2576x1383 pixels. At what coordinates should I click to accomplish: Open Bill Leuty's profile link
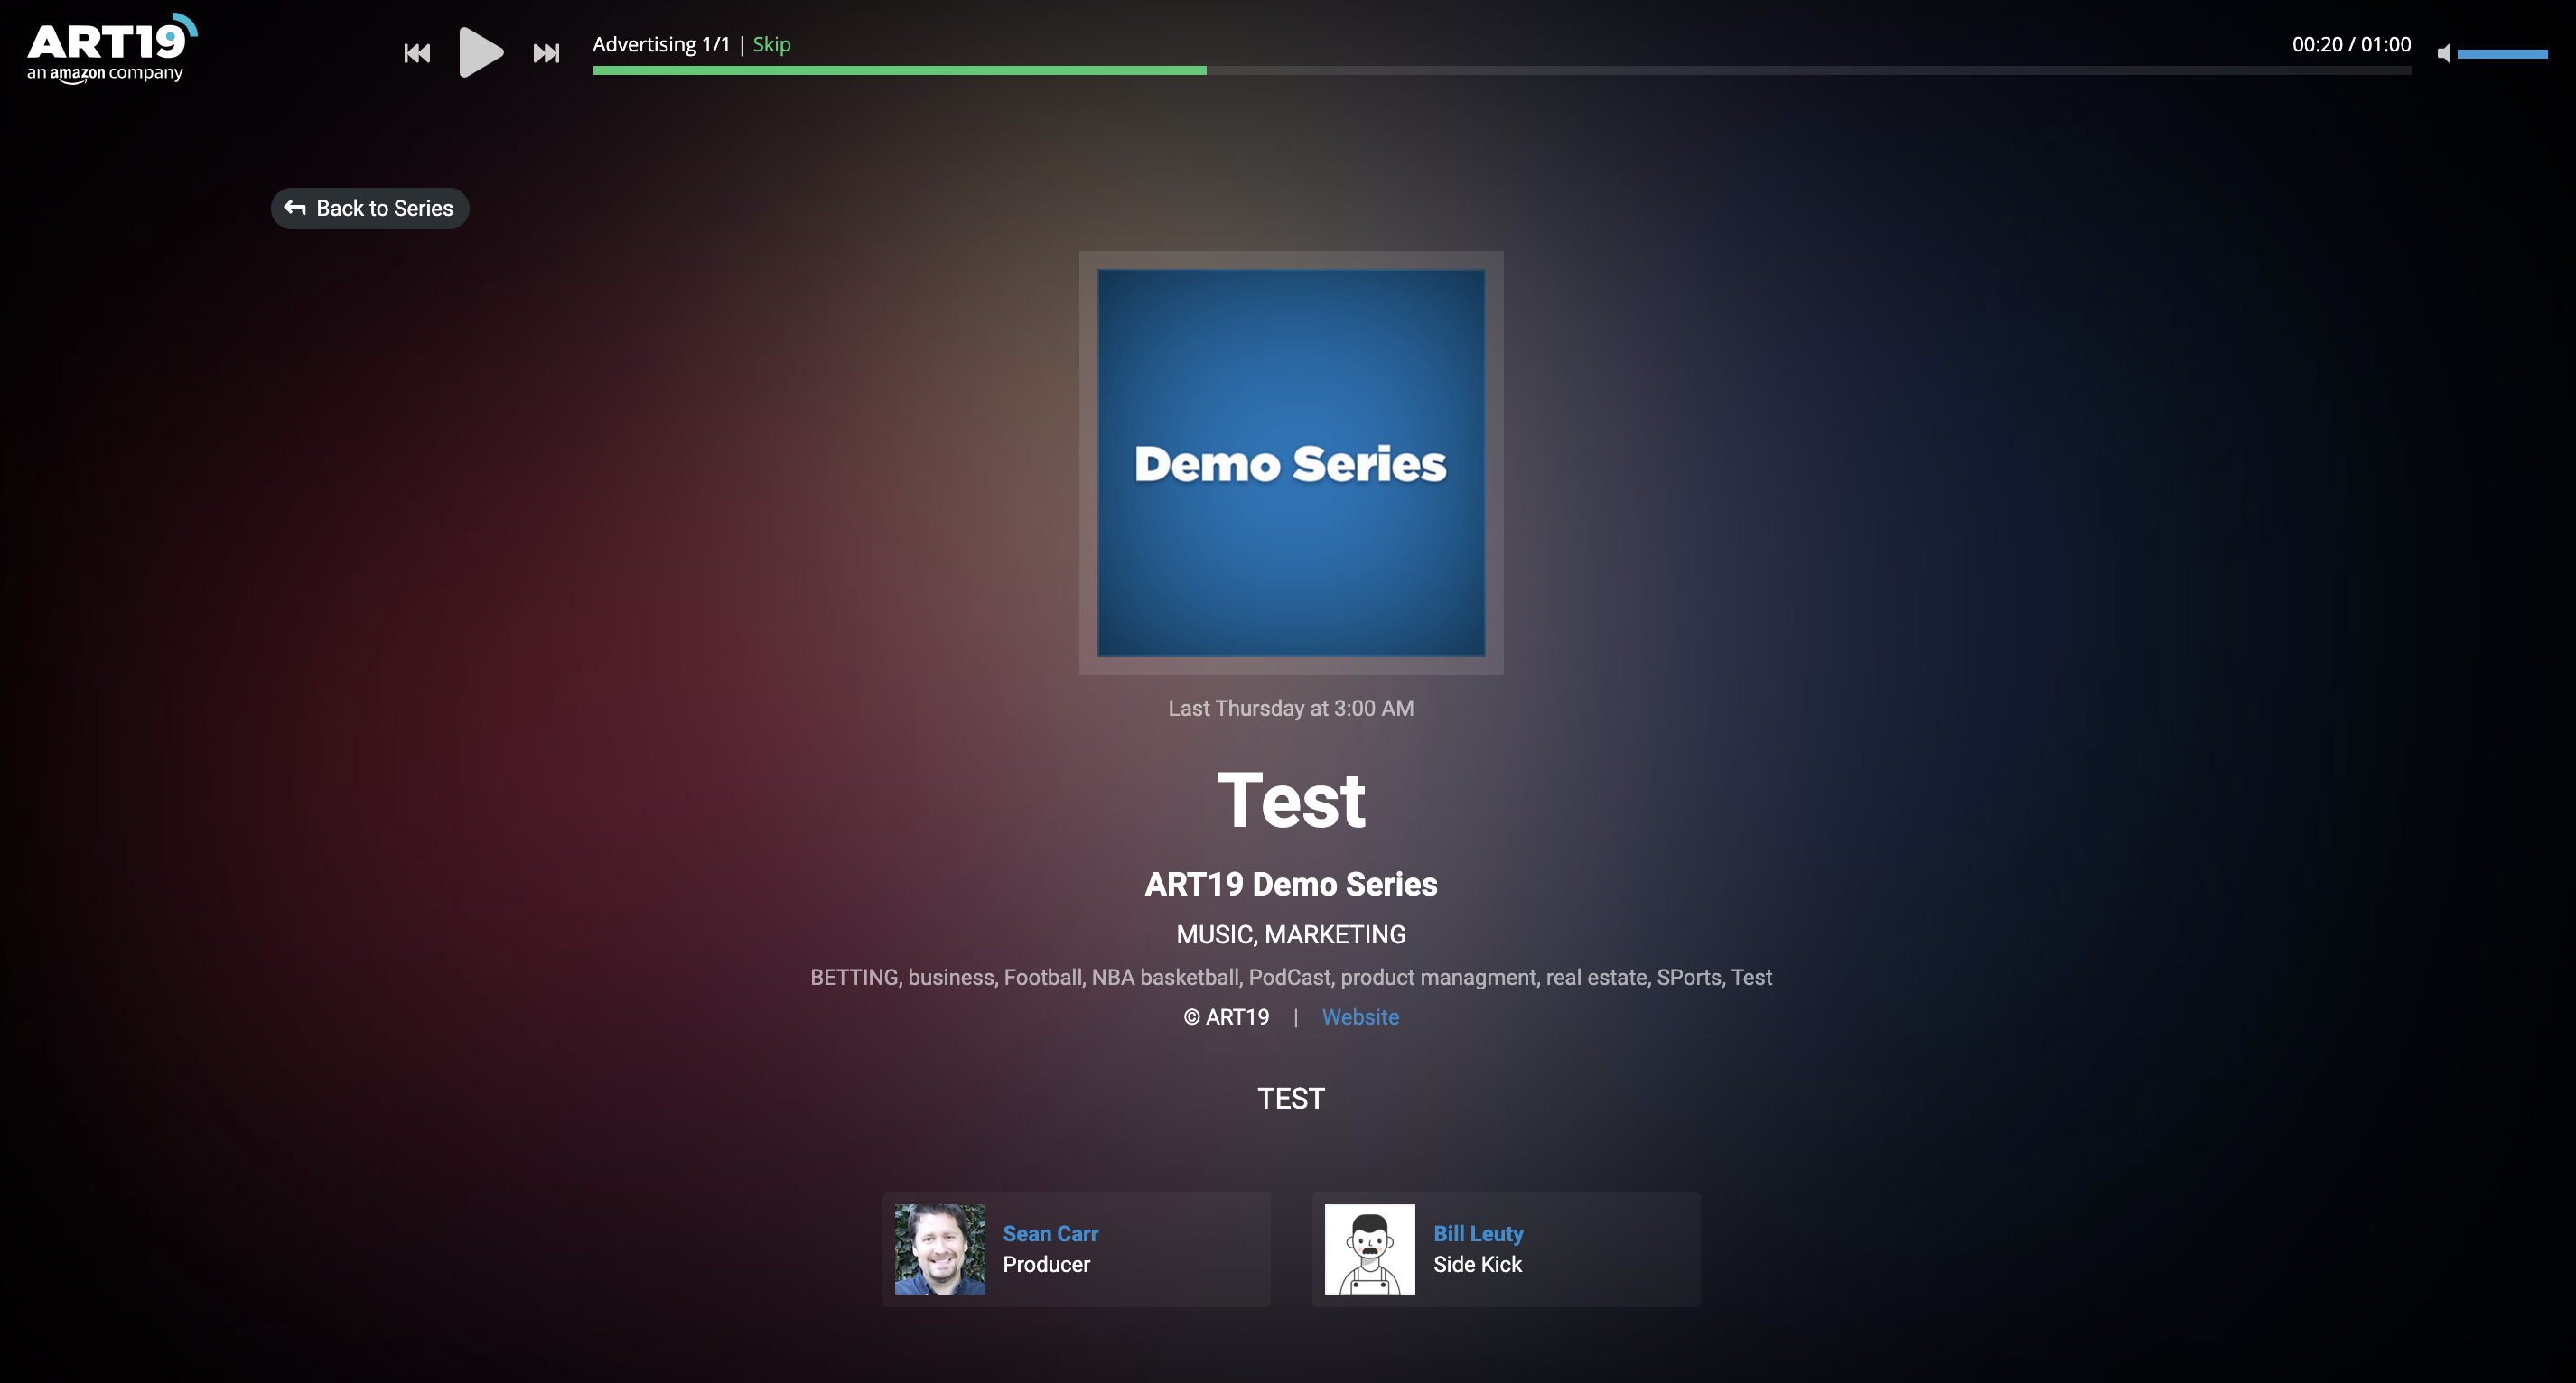click(1477, 1234)
